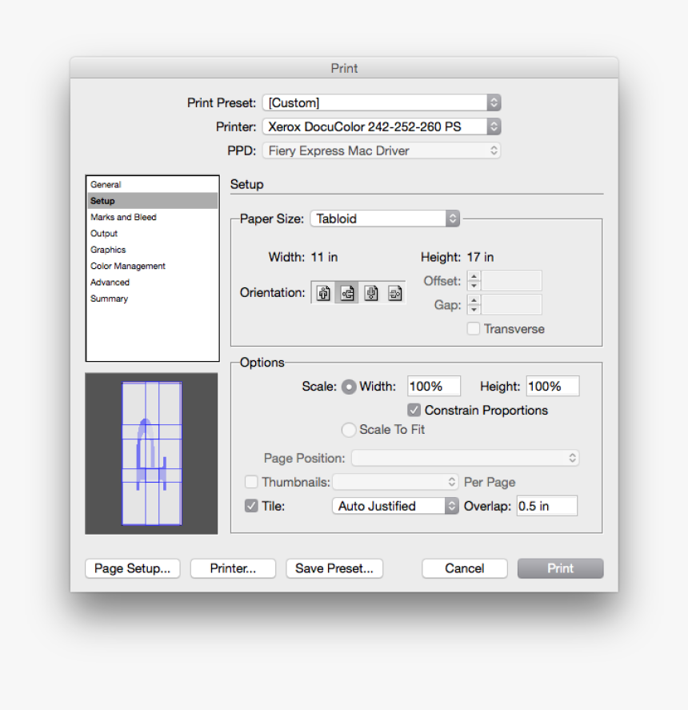688x710 pixels.
Task: Click the Print button
Action: [560, 568]
